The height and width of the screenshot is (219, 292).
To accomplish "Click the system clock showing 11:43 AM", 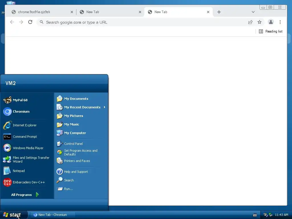I will [x=281, y=215].
